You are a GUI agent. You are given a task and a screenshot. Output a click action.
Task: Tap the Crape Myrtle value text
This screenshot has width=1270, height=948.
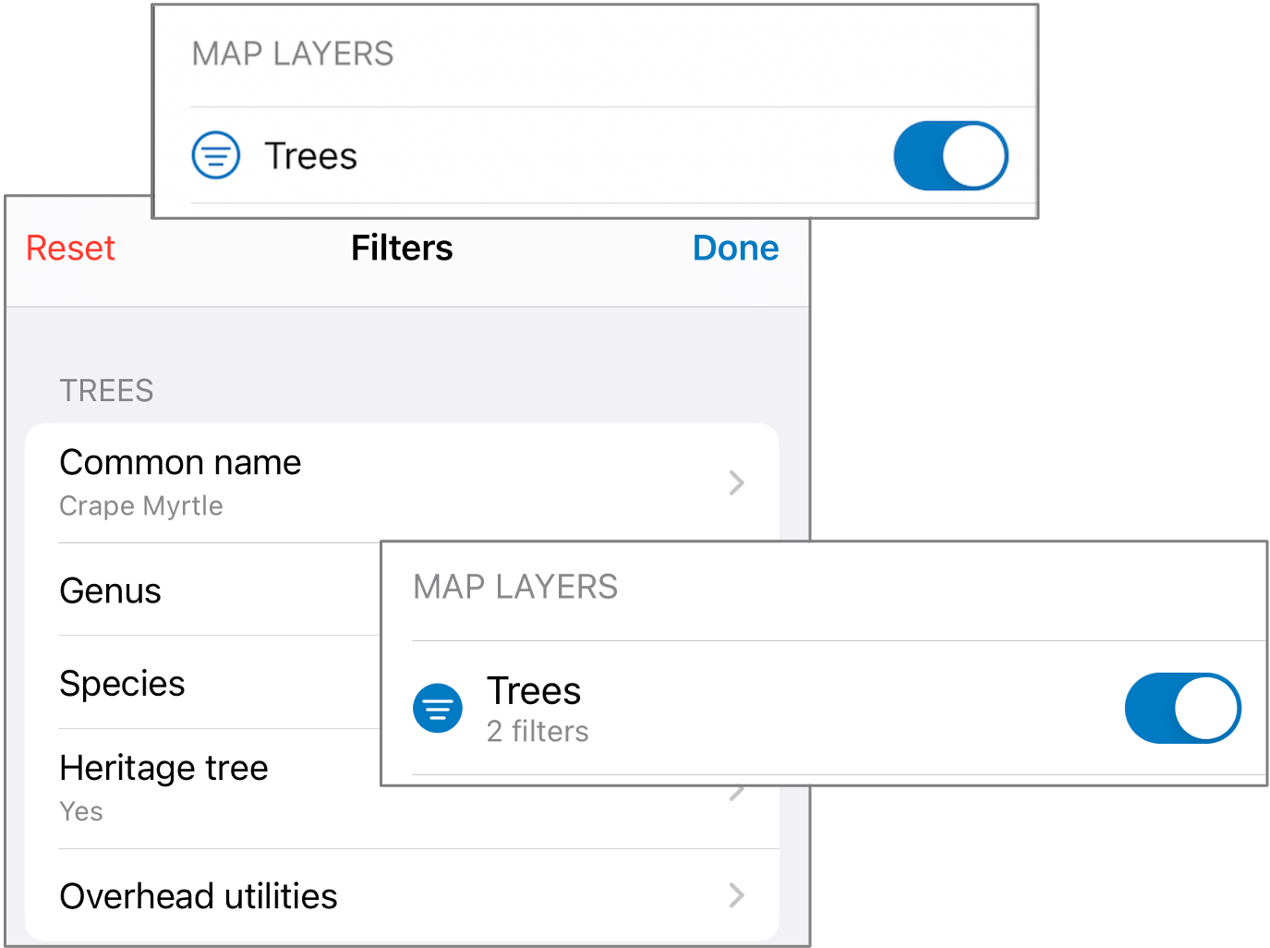[140, 505]
